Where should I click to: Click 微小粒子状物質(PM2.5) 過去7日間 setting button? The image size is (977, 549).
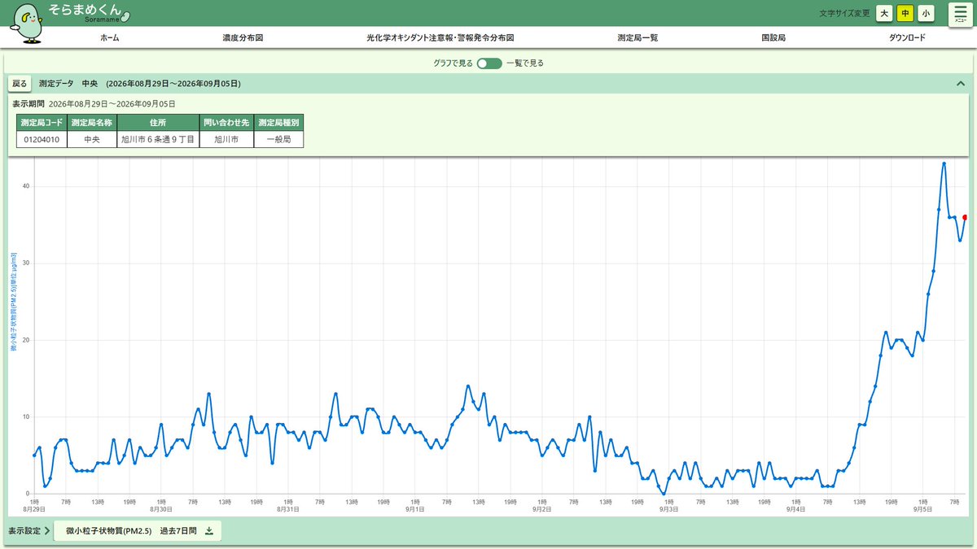[x=138, y=531]
